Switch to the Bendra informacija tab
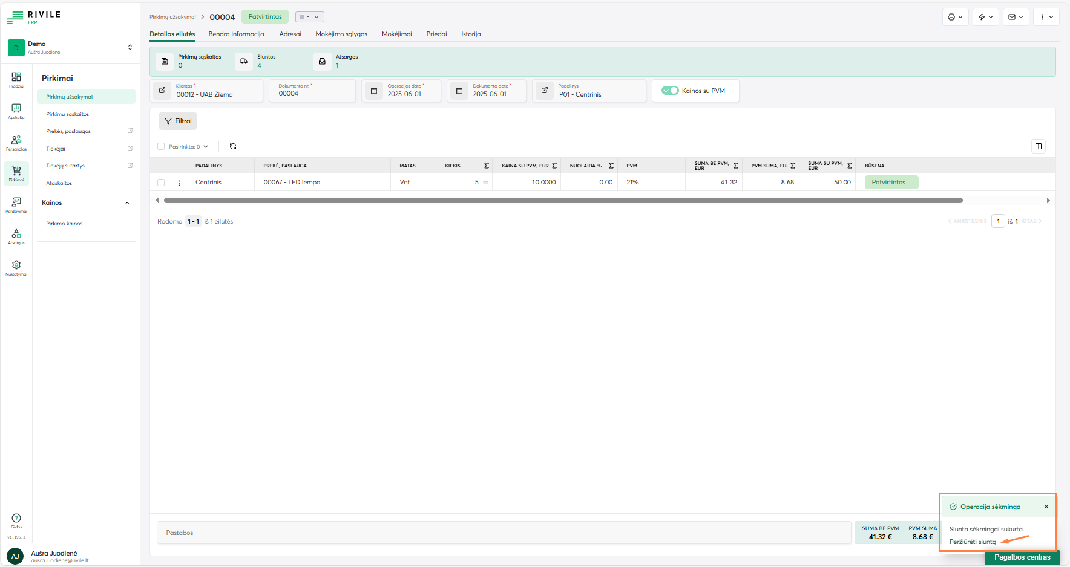Viewport: 1070px width, 567px height. click(x=236, y=34)
